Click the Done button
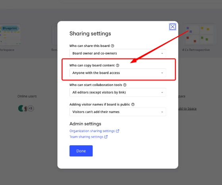 [x=81, y=151]
